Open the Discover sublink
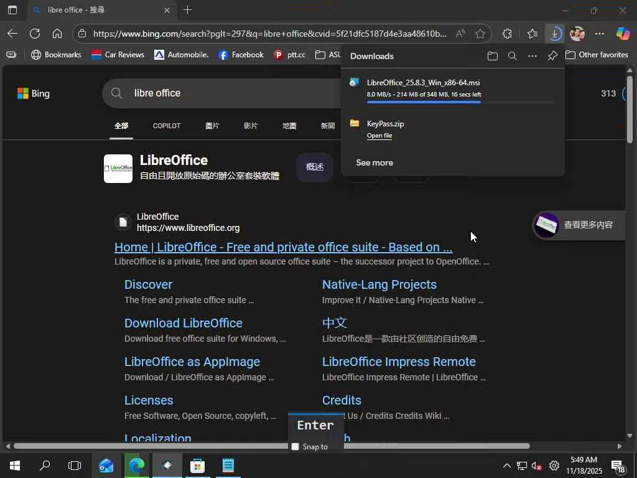Screen dimensions: 637x478 coord(148,284)
